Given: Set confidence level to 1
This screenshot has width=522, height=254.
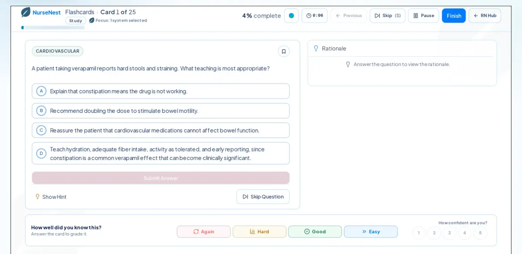Looking at the screenshot, I should 419,233.
